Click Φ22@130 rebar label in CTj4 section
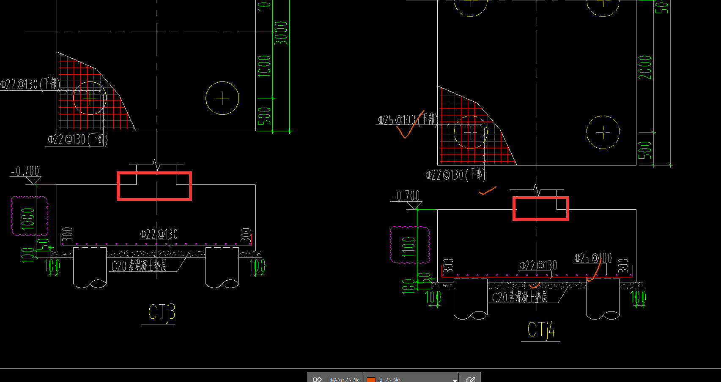The width and height of the screenshot is (721, 382). point(538,266)
